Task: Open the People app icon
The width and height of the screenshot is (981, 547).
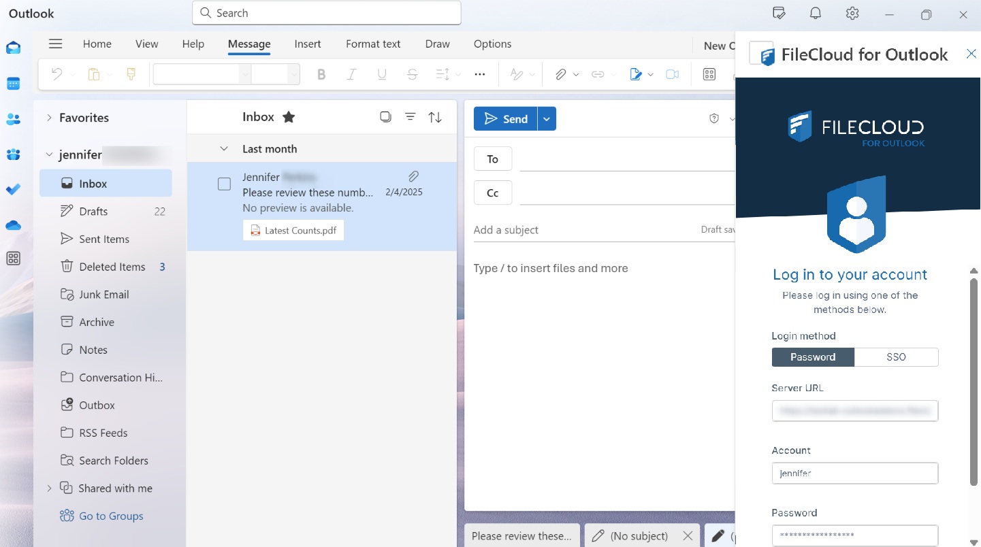Action: [13, 119]
